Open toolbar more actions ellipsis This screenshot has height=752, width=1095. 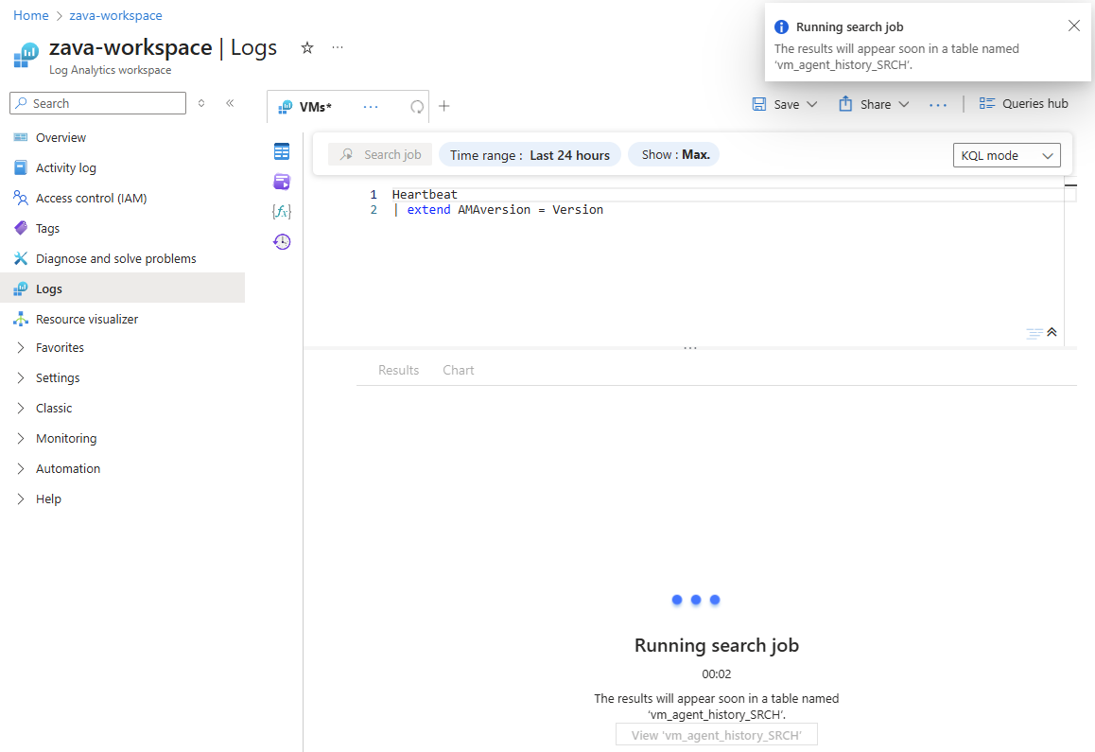pos(938,105)
